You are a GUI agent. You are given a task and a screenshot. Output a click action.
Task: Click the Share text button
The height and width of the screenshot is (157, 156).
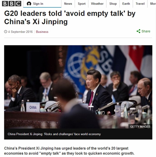pos(146,31)
